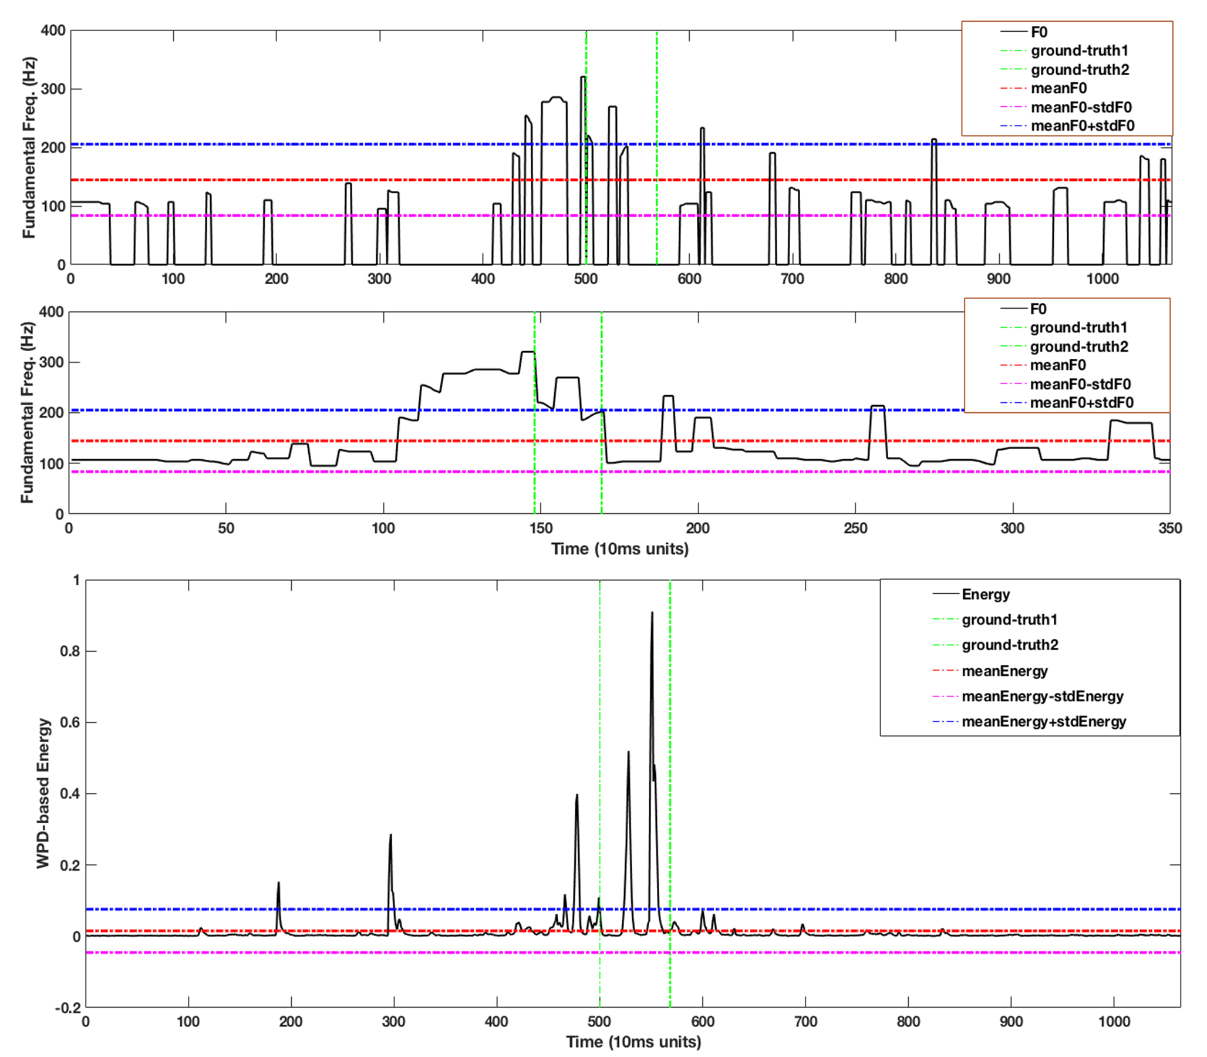Image resolution: width=1207 pixels, height=1057 pixels.
Task: Click the meanEnergy legend entry
Action: (1004, 671)
